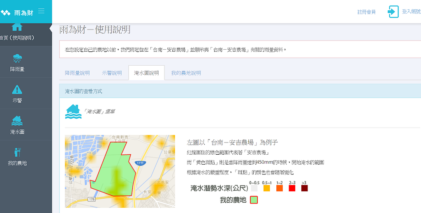
Task: Click the 我的農地 legend label
Action: [x=233, y=200]
